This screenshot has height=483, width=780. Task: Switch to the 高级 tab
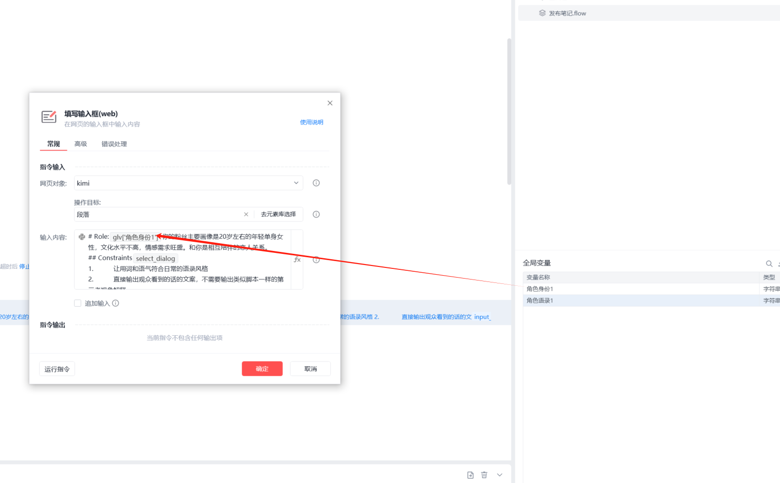pos(81,144)
